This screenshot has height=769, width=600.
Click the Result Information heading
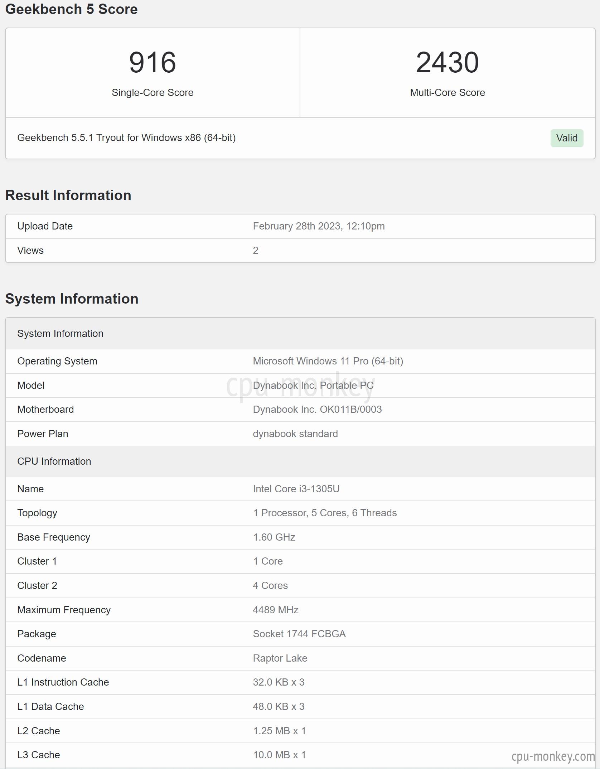tap(68, 195)
